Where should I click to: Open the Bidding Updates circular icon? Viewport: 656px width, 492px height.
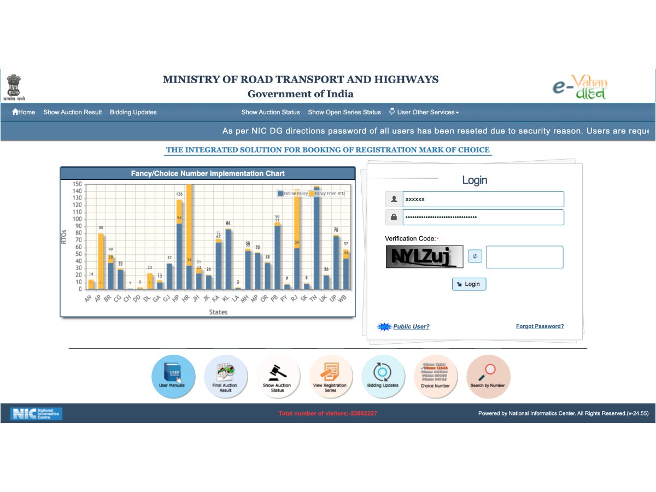tap(383, 376)
